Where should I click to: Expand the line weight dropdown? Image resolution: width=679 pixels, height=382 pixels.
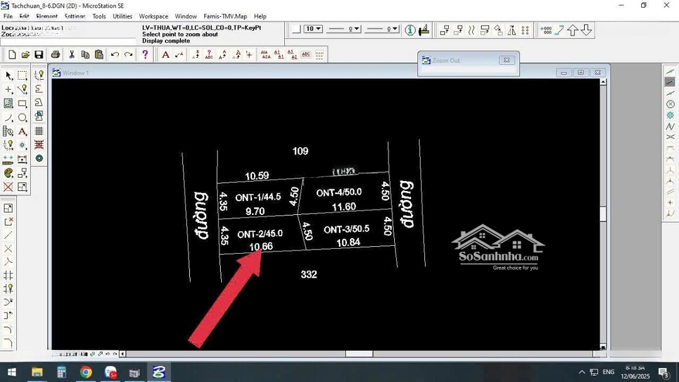click(382, 29)
